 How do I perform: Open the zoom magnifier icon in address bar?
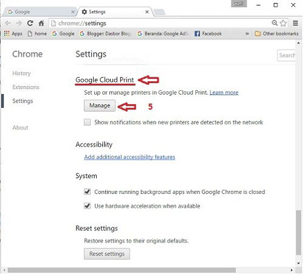pyautogui.click(x=275, y=23)
